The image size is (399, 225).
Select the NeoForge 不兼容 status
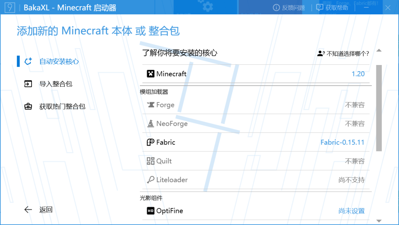[355, 124]
